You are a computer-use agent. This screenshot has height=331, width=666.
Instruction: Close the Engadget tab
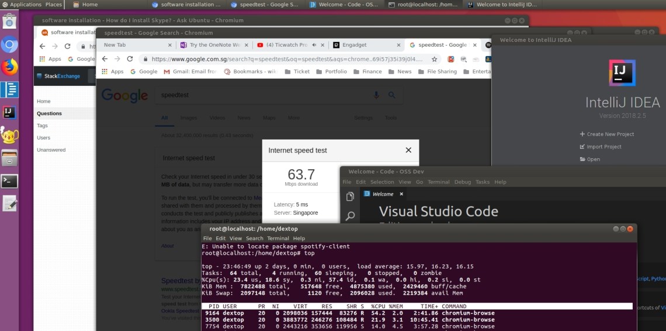[398, 45]
